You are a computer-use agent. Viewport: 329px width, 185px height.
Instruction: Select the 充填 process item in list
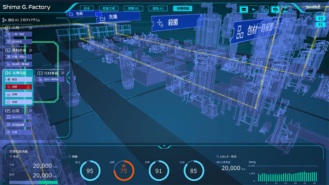point(19,94)
